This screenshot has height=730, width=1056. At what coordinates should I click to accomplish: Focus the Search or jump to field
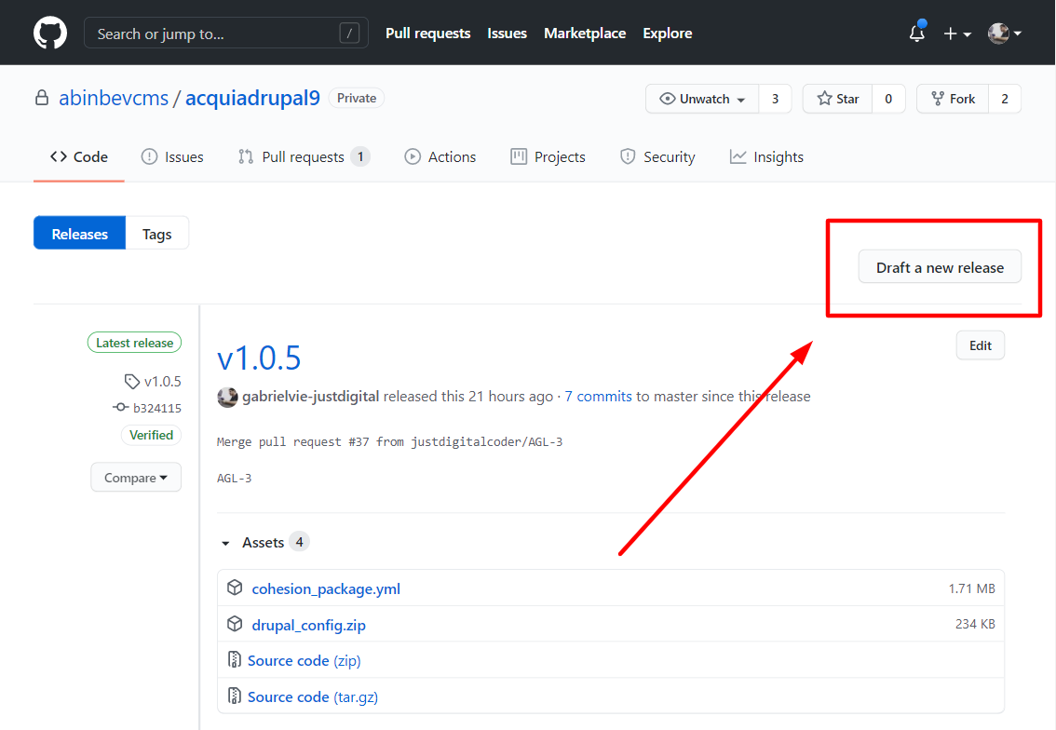pos(225,33)
